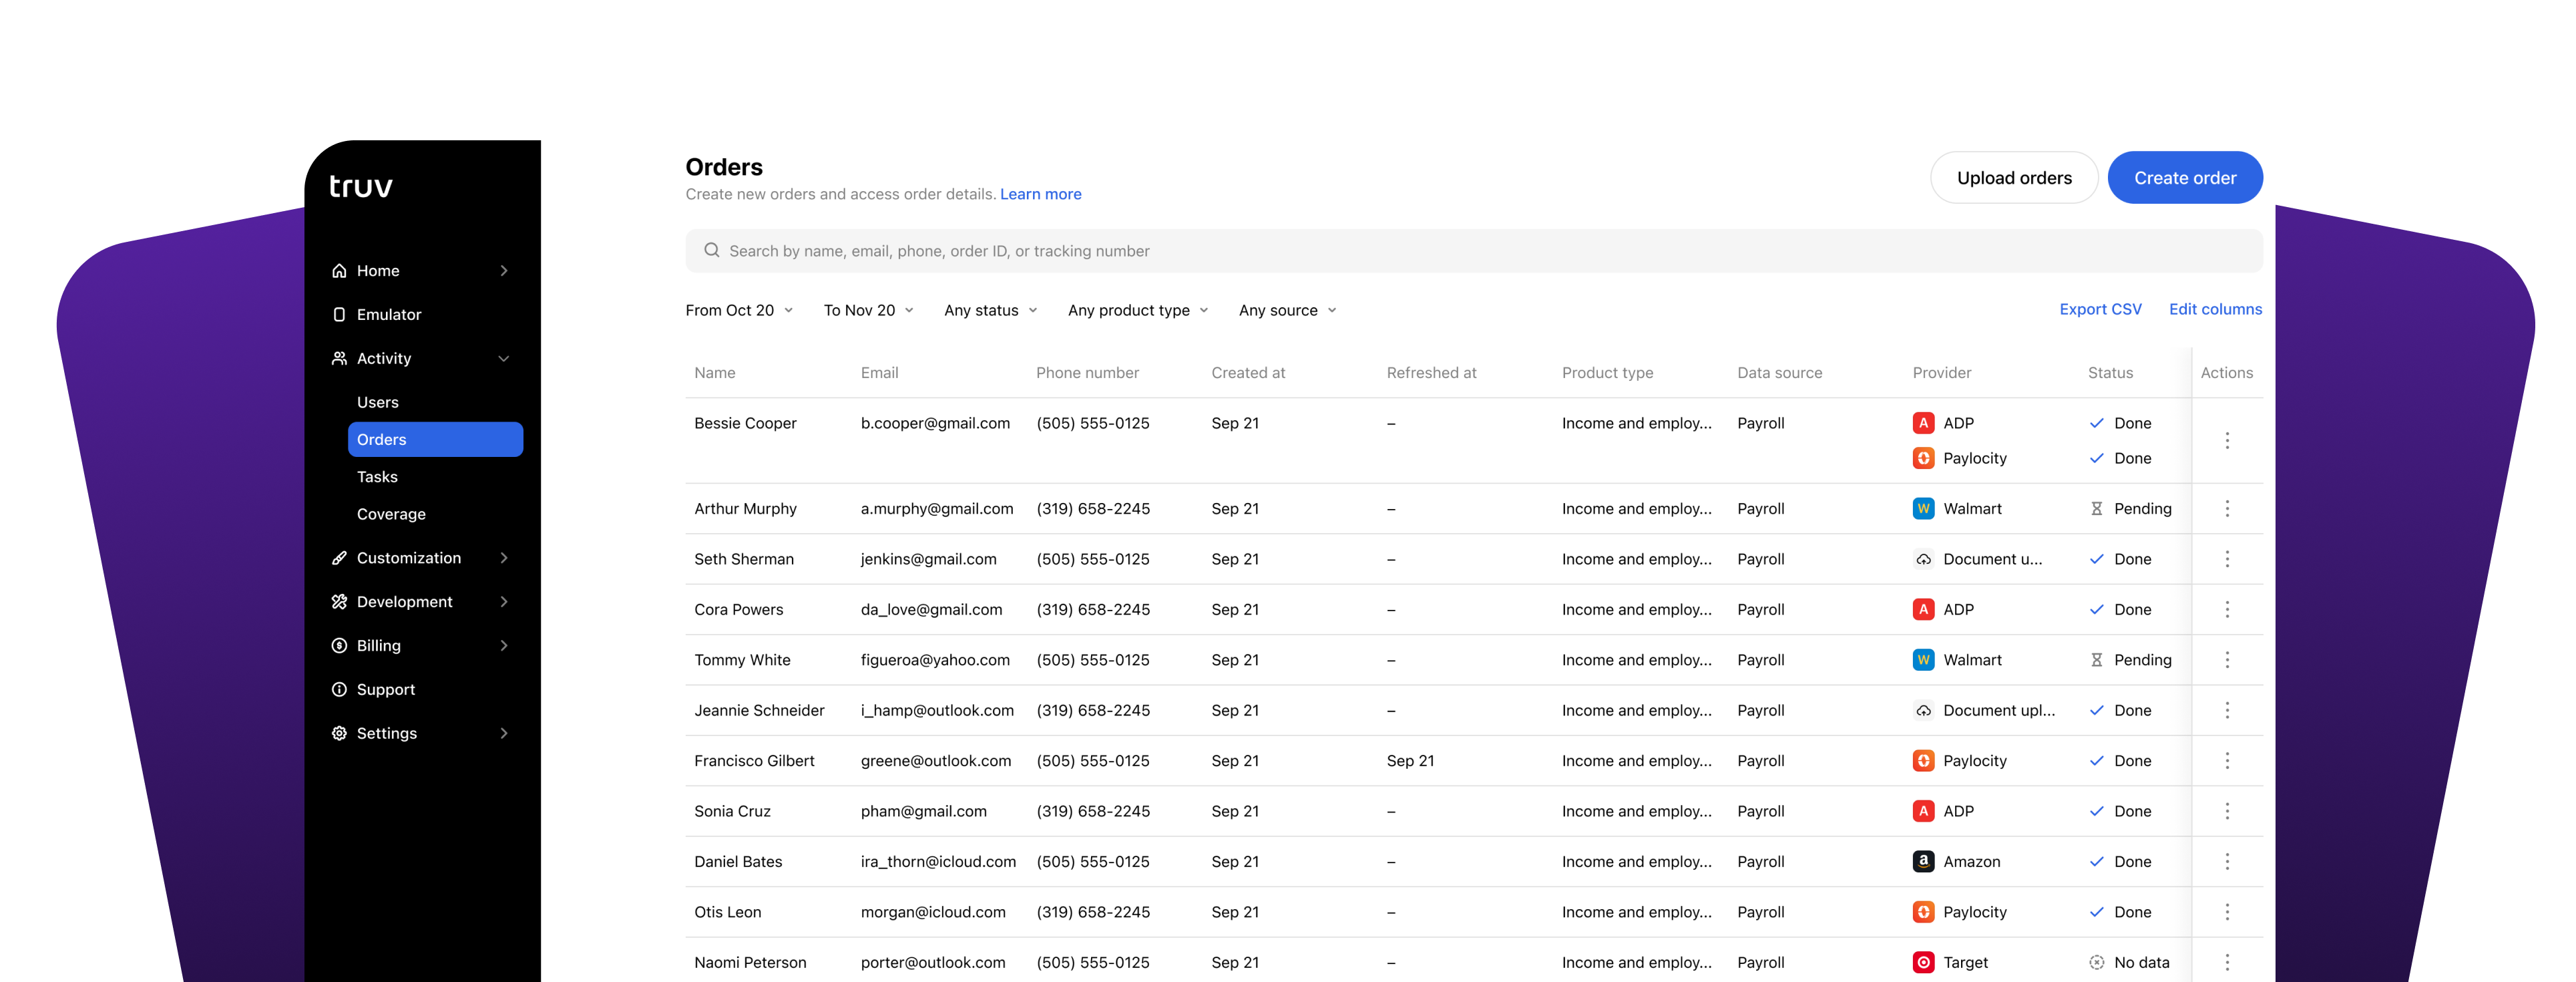The image size is (2576, 982).
Task: Select the Emulator icon in the sidebar
Action: (339, 314)
